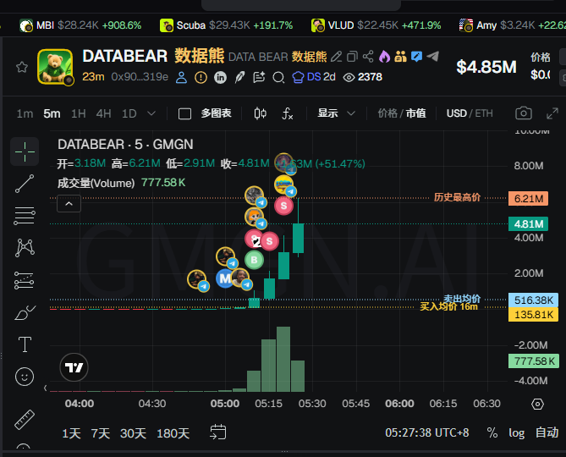Open the orange warning circle icon

coord(201,77)
